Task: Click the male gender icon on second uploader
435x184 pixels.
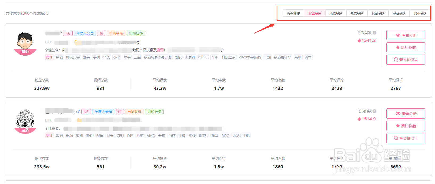Action: (x=78, y=111)
